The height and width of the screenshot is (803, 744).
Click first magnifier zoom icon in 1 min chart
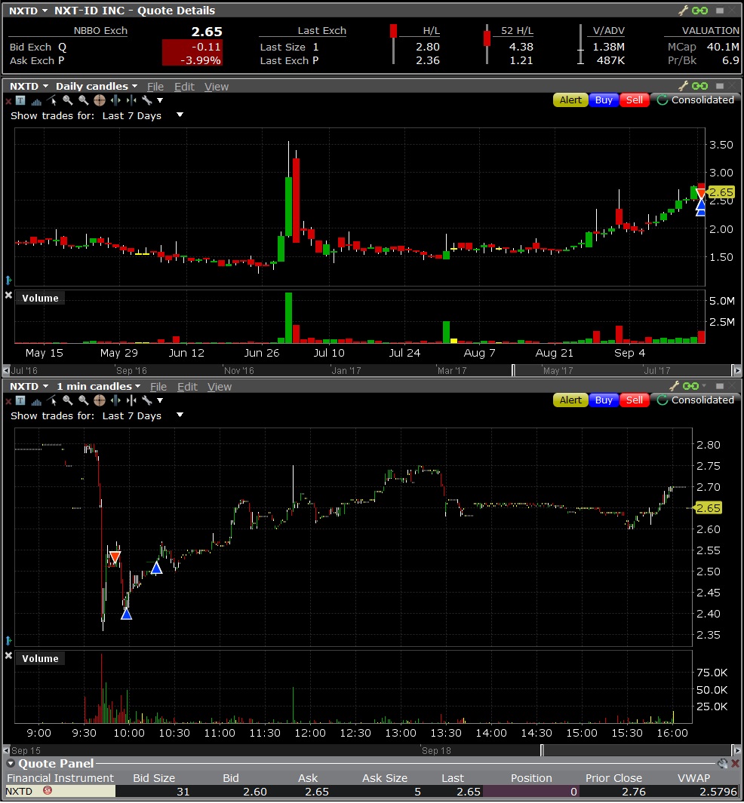click(x=68, y=400)
